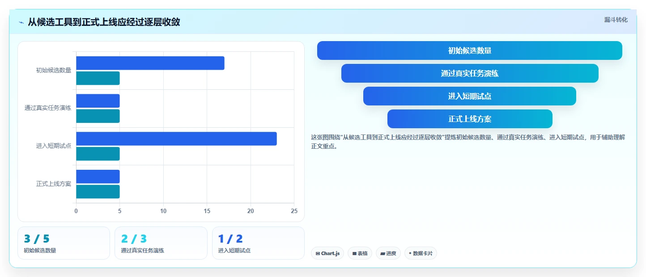This screenshot has height=277, width=646.
Task: Click the teal bar for 正式上线方案
Action: [98, 192]
